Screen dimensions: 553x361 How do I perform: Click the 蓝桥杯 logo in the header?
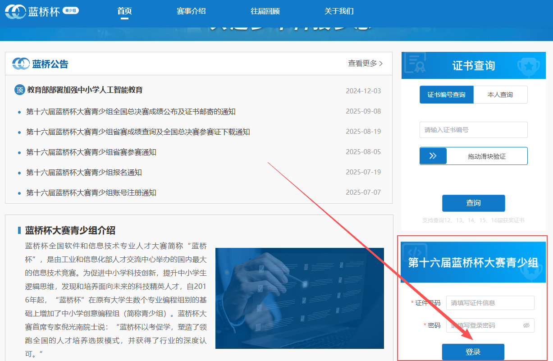click(42, 11)
